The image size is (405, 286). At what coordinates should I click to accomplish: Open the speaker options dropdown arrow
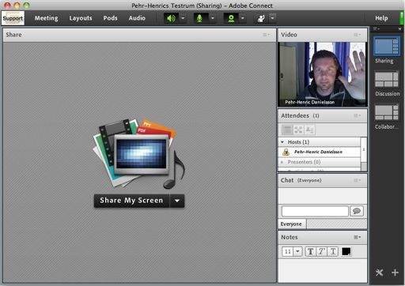[x=183, y=18]
